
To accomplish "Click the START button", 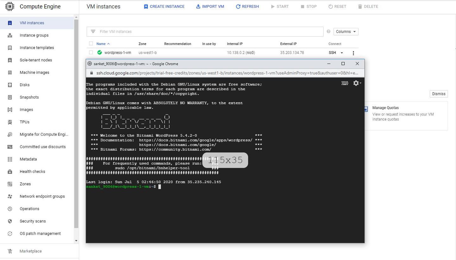I will point(280,6).
